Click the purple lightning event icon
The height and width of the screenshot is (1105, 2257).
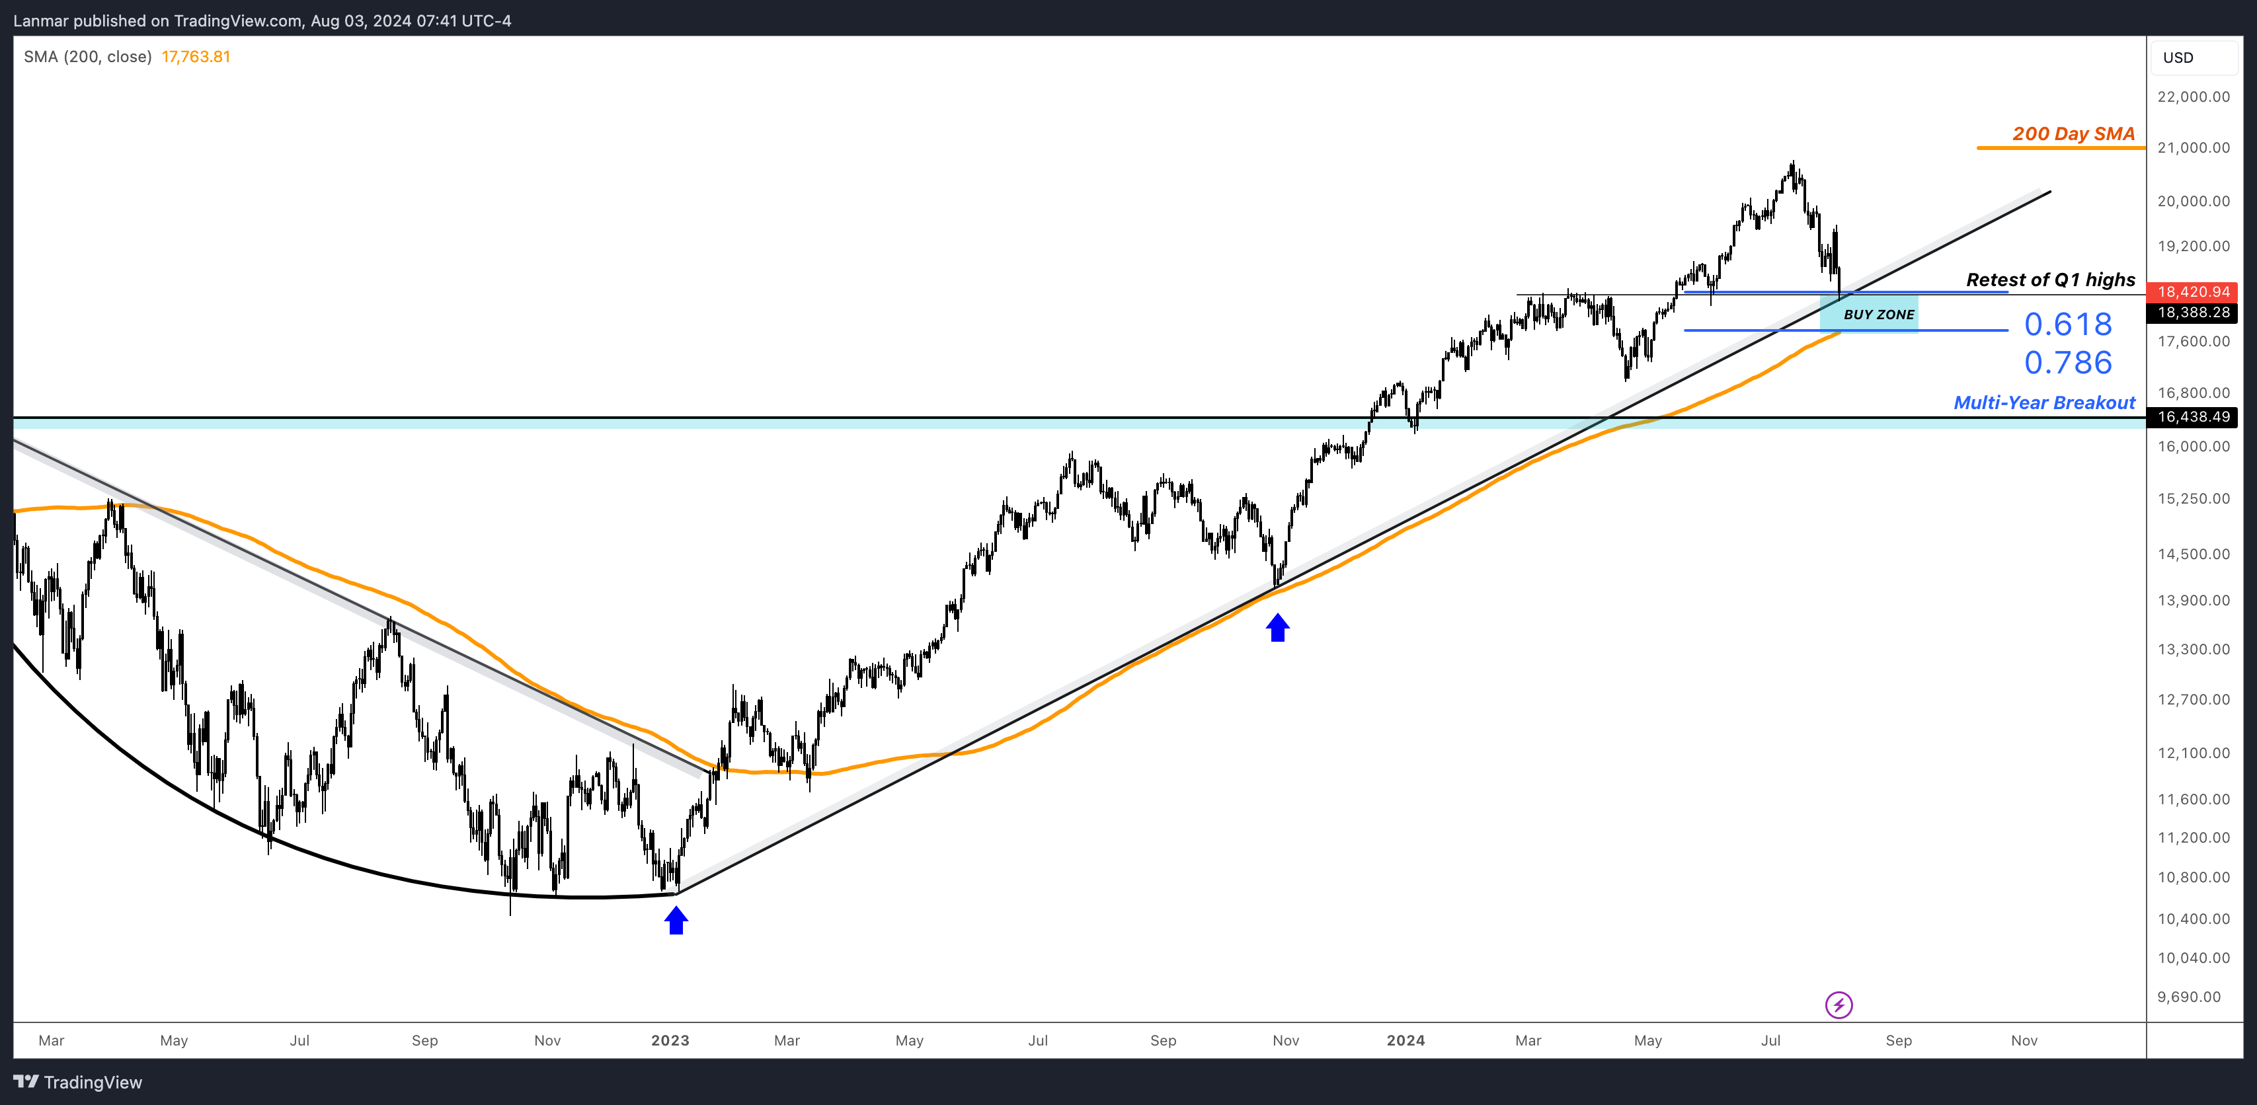click(x=1839, y=1005)
